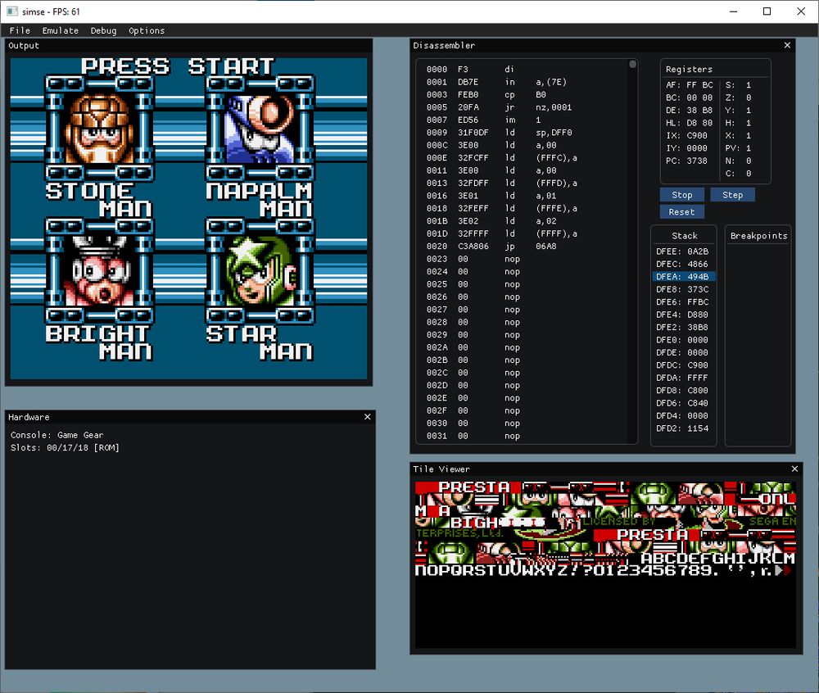
Task: Click the Z flag value
Action: 749,97
